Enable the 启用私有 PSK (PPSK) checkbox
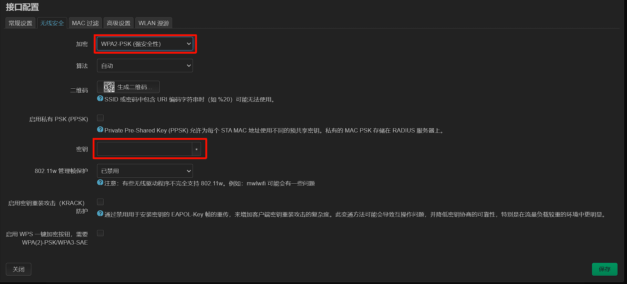627x284 pixels. [100, 118]
